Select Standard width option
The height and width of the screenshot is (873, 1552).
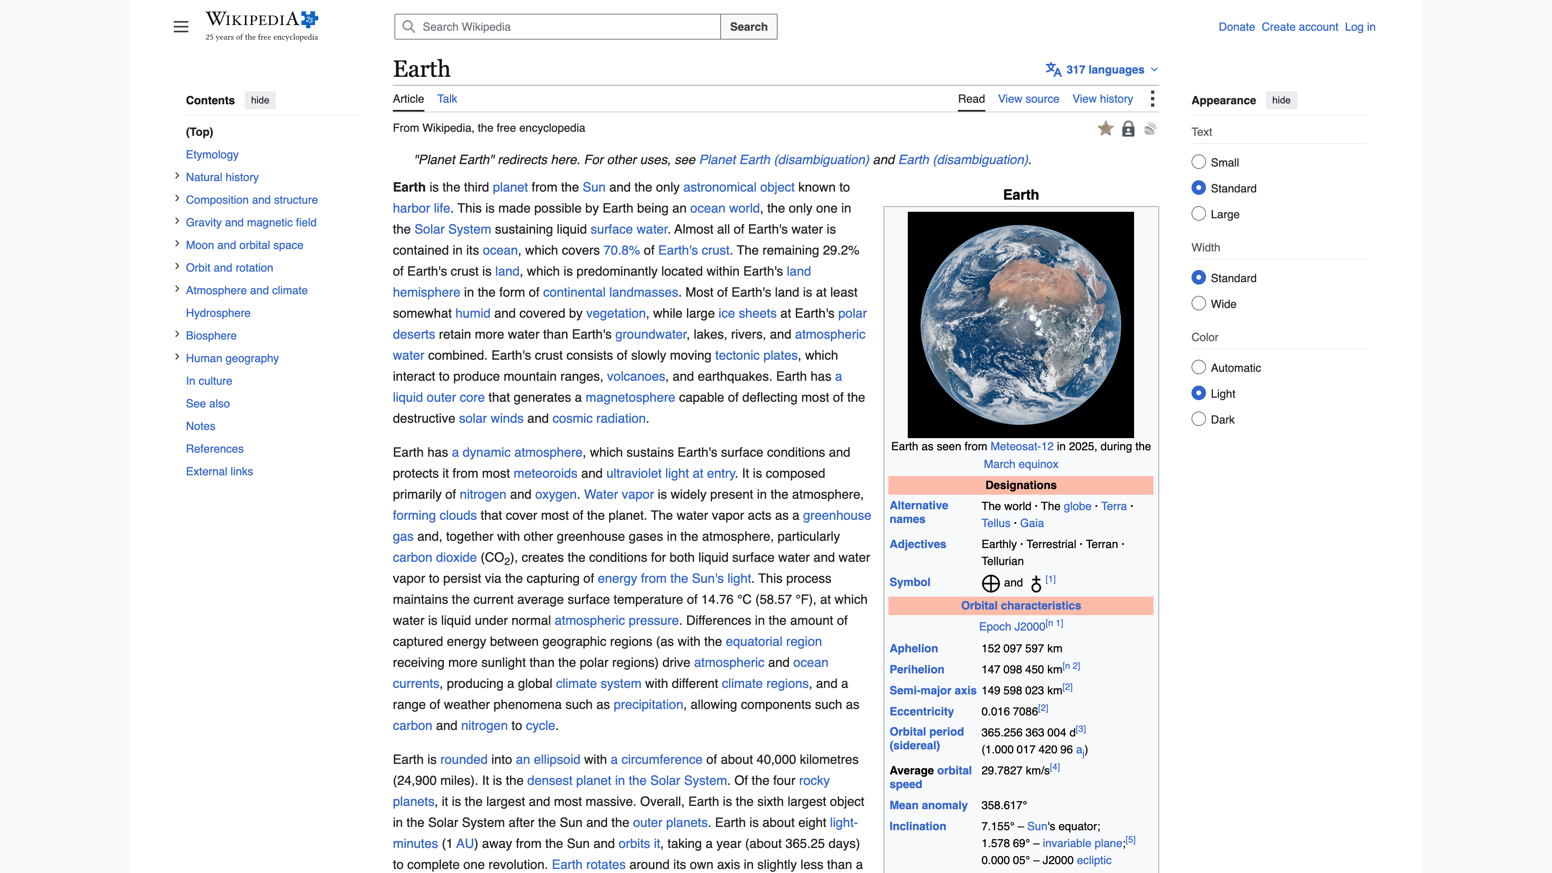click(1198, 278)
